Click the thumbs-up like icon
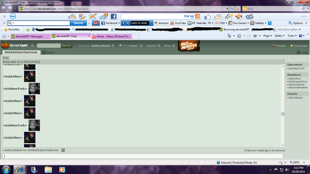Viewport: 310px width, 174px height. click(x=207, y=17)
